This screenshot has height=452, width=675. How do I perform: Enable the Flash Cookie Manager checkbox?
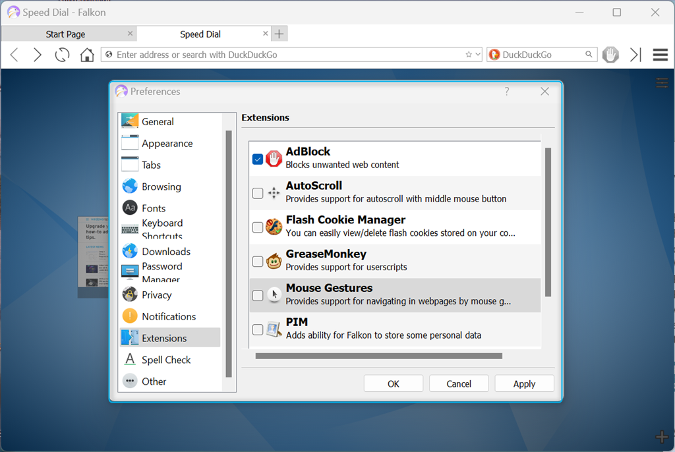pos(258,227)
